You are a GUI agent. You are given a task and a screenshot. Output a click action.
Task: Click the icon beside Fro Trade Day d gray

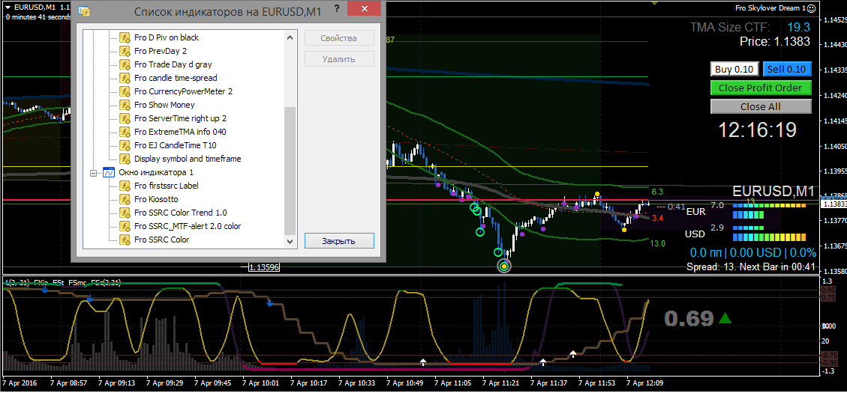[x=125, y=64]
